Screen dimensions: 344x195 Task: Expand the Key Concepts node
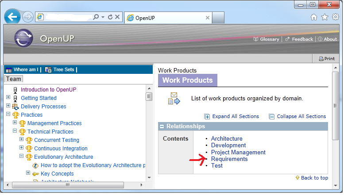28,172
